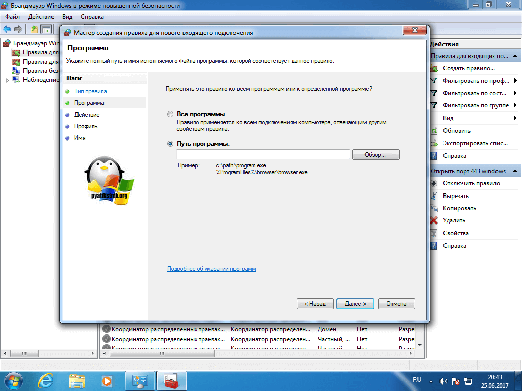The image size is (522, 391).
Task: Click the program path text field
Action: coord(263,154)
